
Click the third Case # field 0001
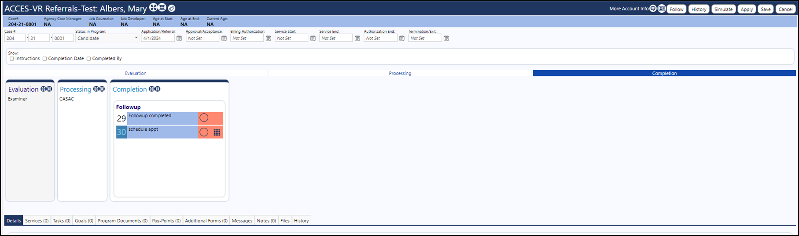(63, 38)
